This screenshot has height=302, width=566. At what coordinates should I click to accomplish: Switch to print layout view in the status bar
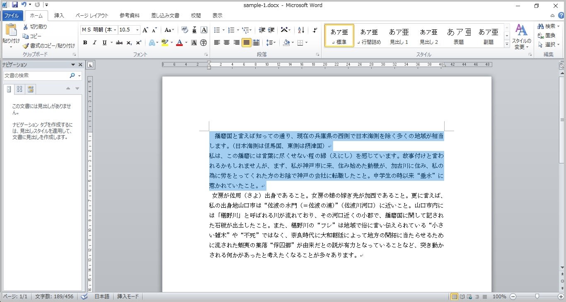pyautogui.click(x=454, y=297)
